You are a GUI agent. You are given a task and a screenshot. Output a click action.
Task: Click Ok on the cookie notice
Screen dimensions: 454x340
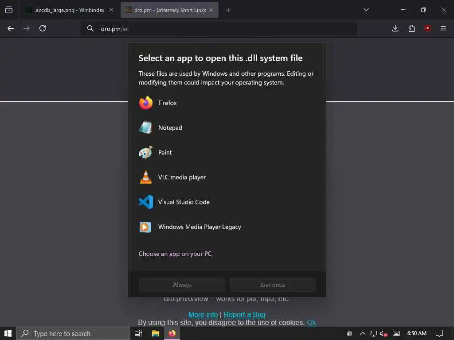click(311, 322)
